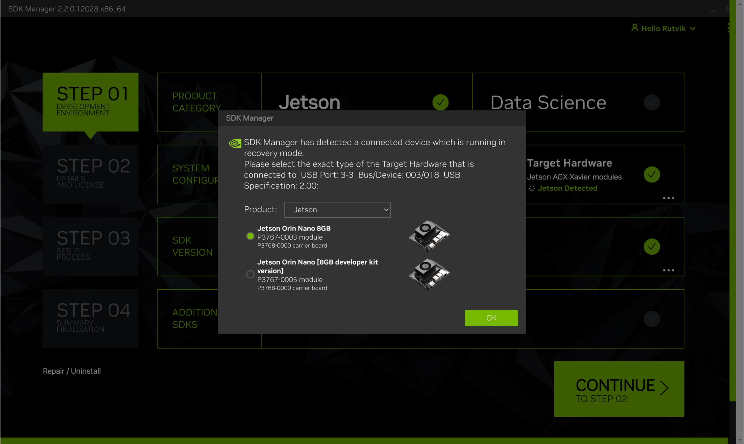Click the Jetson green checkmark icon
The height and width of the screenshot is (444, 744).
point(440,102)
